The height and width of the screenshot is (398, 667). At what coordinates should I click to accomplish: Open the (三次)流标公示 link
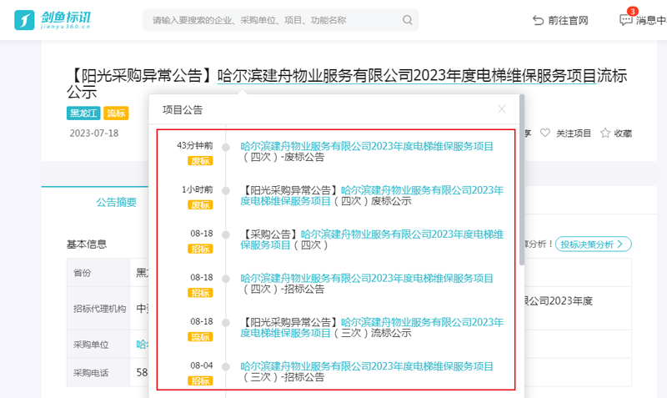pos(372,327)
